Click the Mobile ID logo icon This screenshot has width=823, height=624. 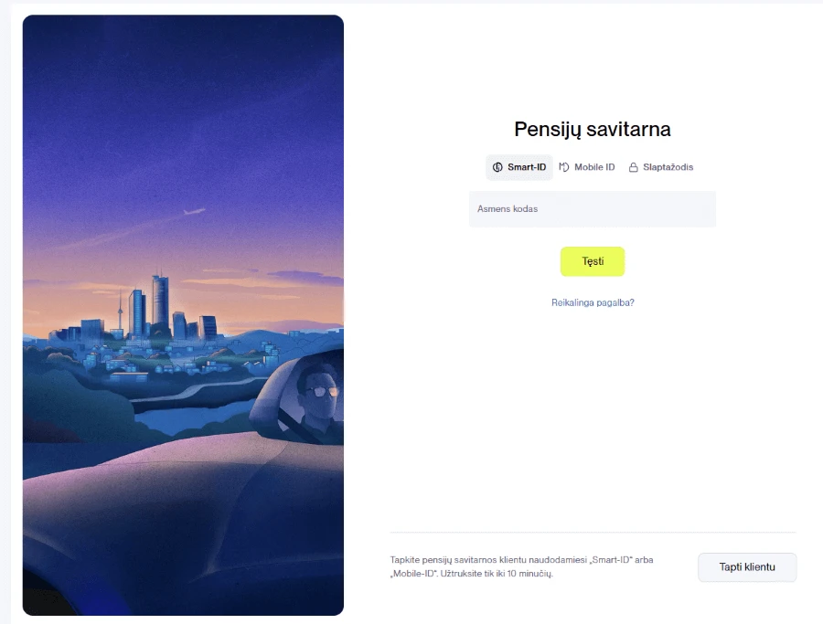click(x=563, y=167)
